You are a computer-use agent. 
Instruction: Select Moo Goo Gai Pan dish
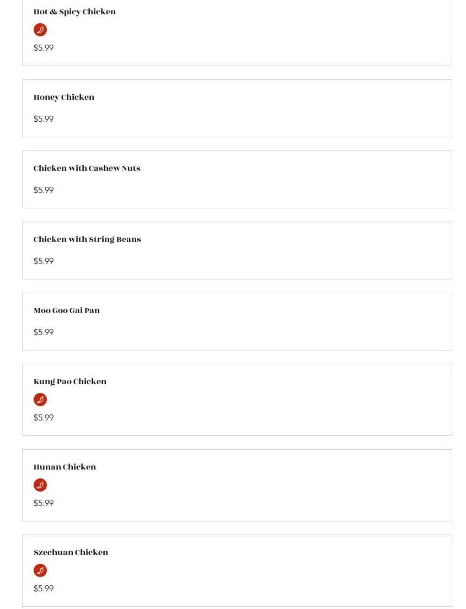67,310
